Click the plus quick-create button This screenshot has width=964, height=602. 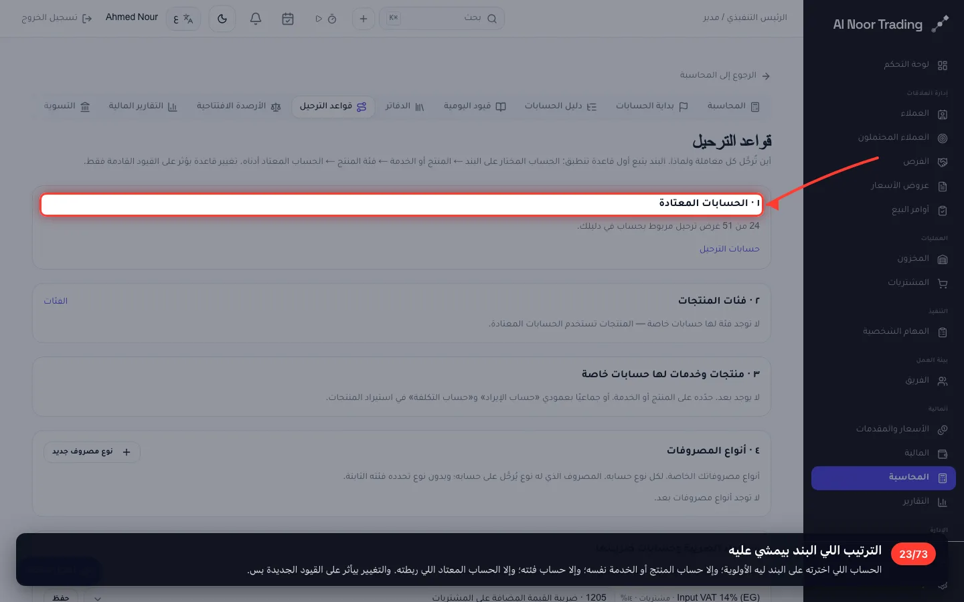pos(364,19)
